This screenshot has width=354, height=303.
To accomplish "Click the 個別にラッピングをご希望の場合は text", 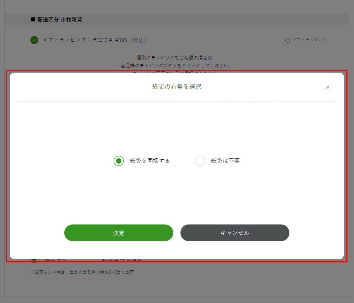I will click(175, 58).
